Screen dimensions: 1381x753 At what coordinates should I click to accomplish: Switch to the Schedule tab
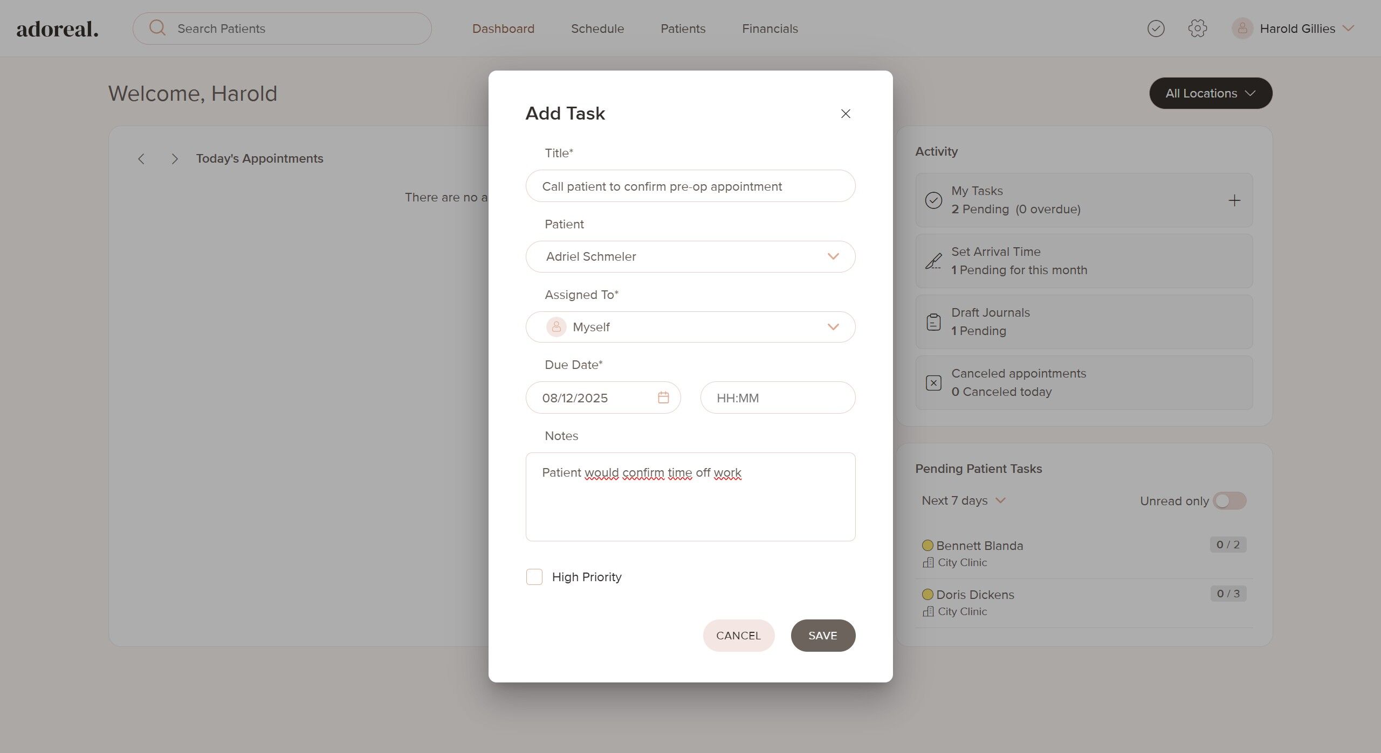597,29
